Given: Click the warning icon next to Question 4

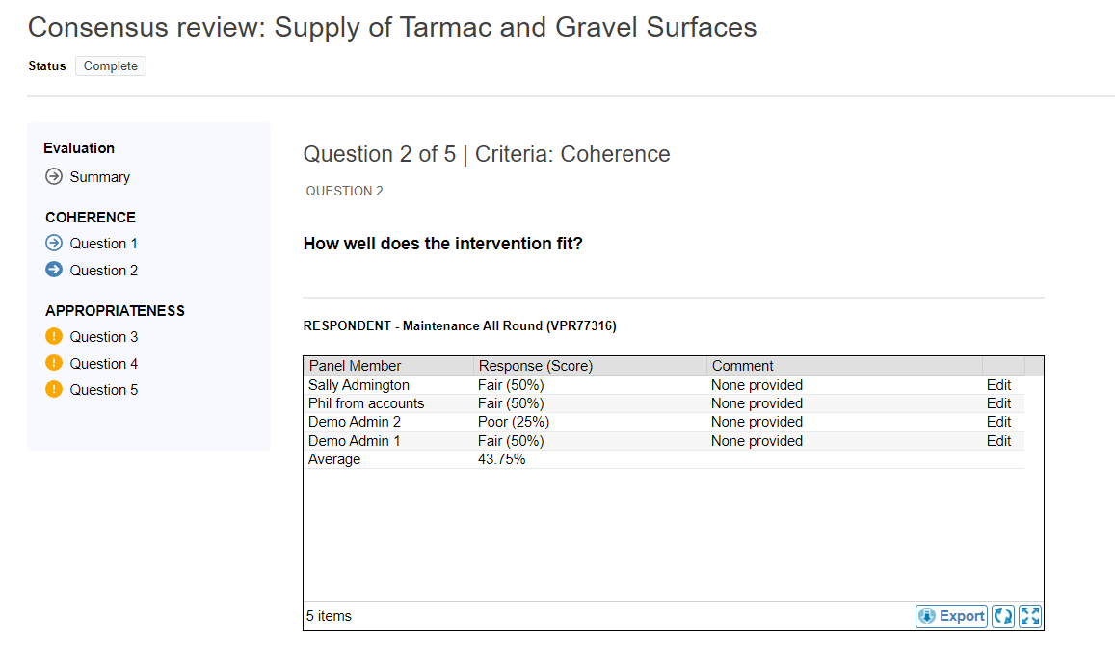Looking at the screenshot, I should [x=54, y=363].
